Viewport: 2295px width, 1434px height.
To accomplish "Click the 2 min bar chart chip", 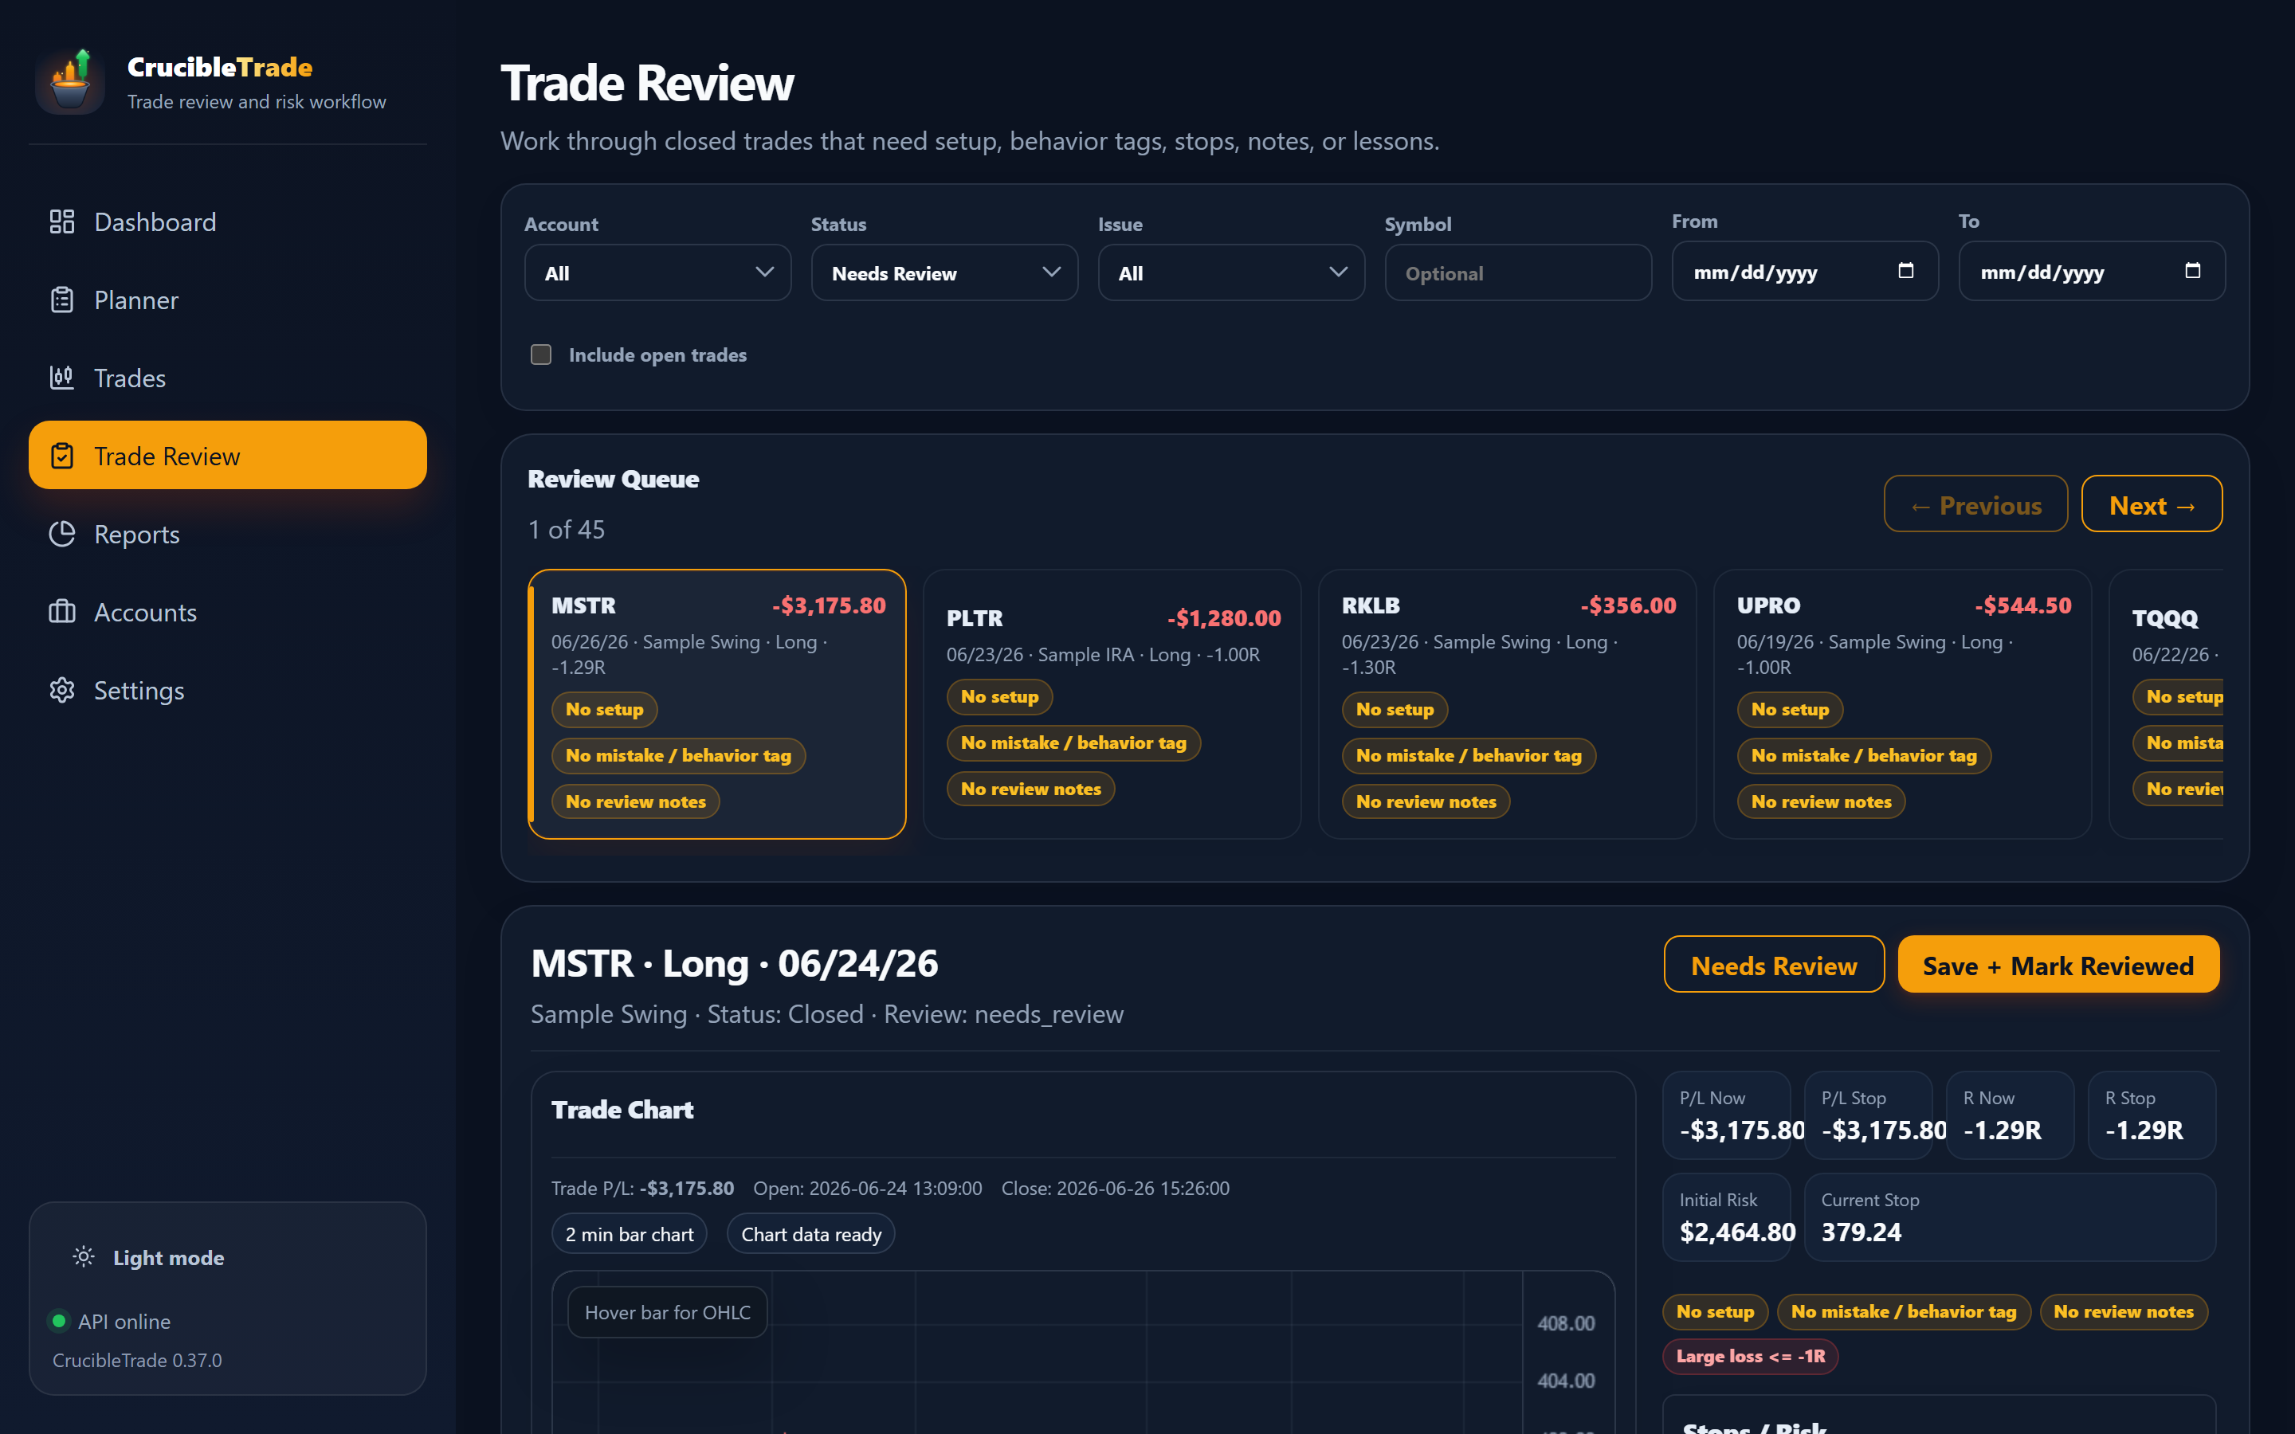I will point(629,1234).
